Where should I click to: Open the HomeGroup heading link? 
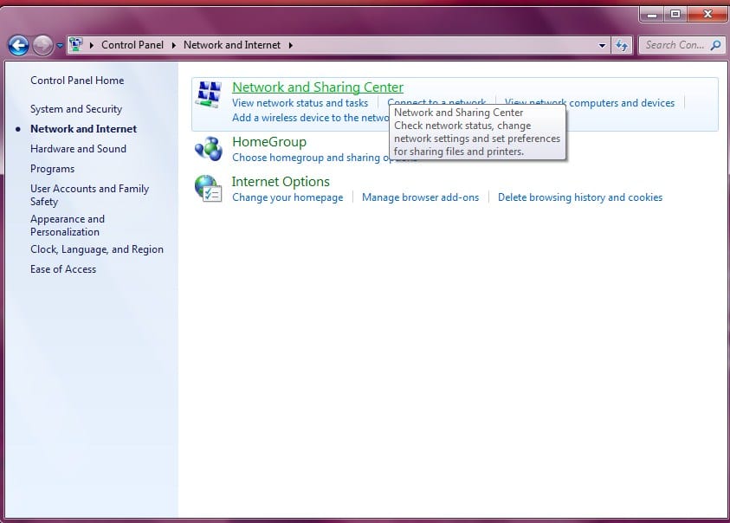tap(269, 142)
